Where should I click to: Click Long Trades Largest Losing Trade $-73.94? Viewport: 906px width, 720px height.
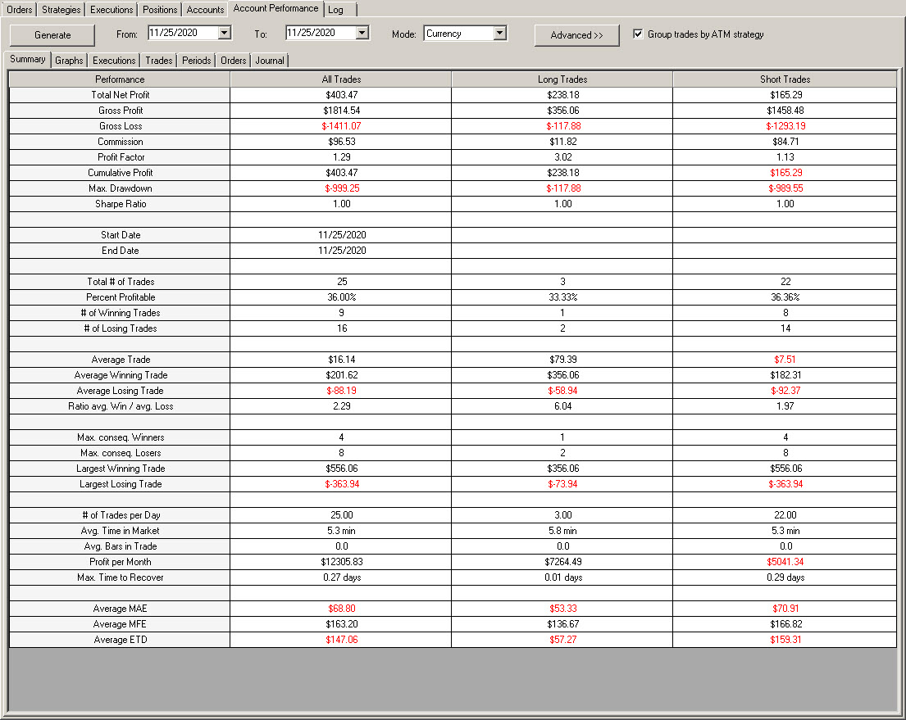[562, 484]
